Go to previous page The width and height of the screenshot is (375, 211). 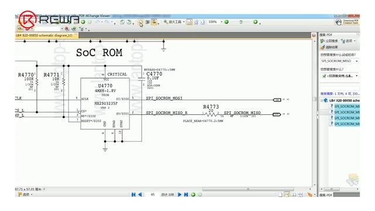coord(140,195)
